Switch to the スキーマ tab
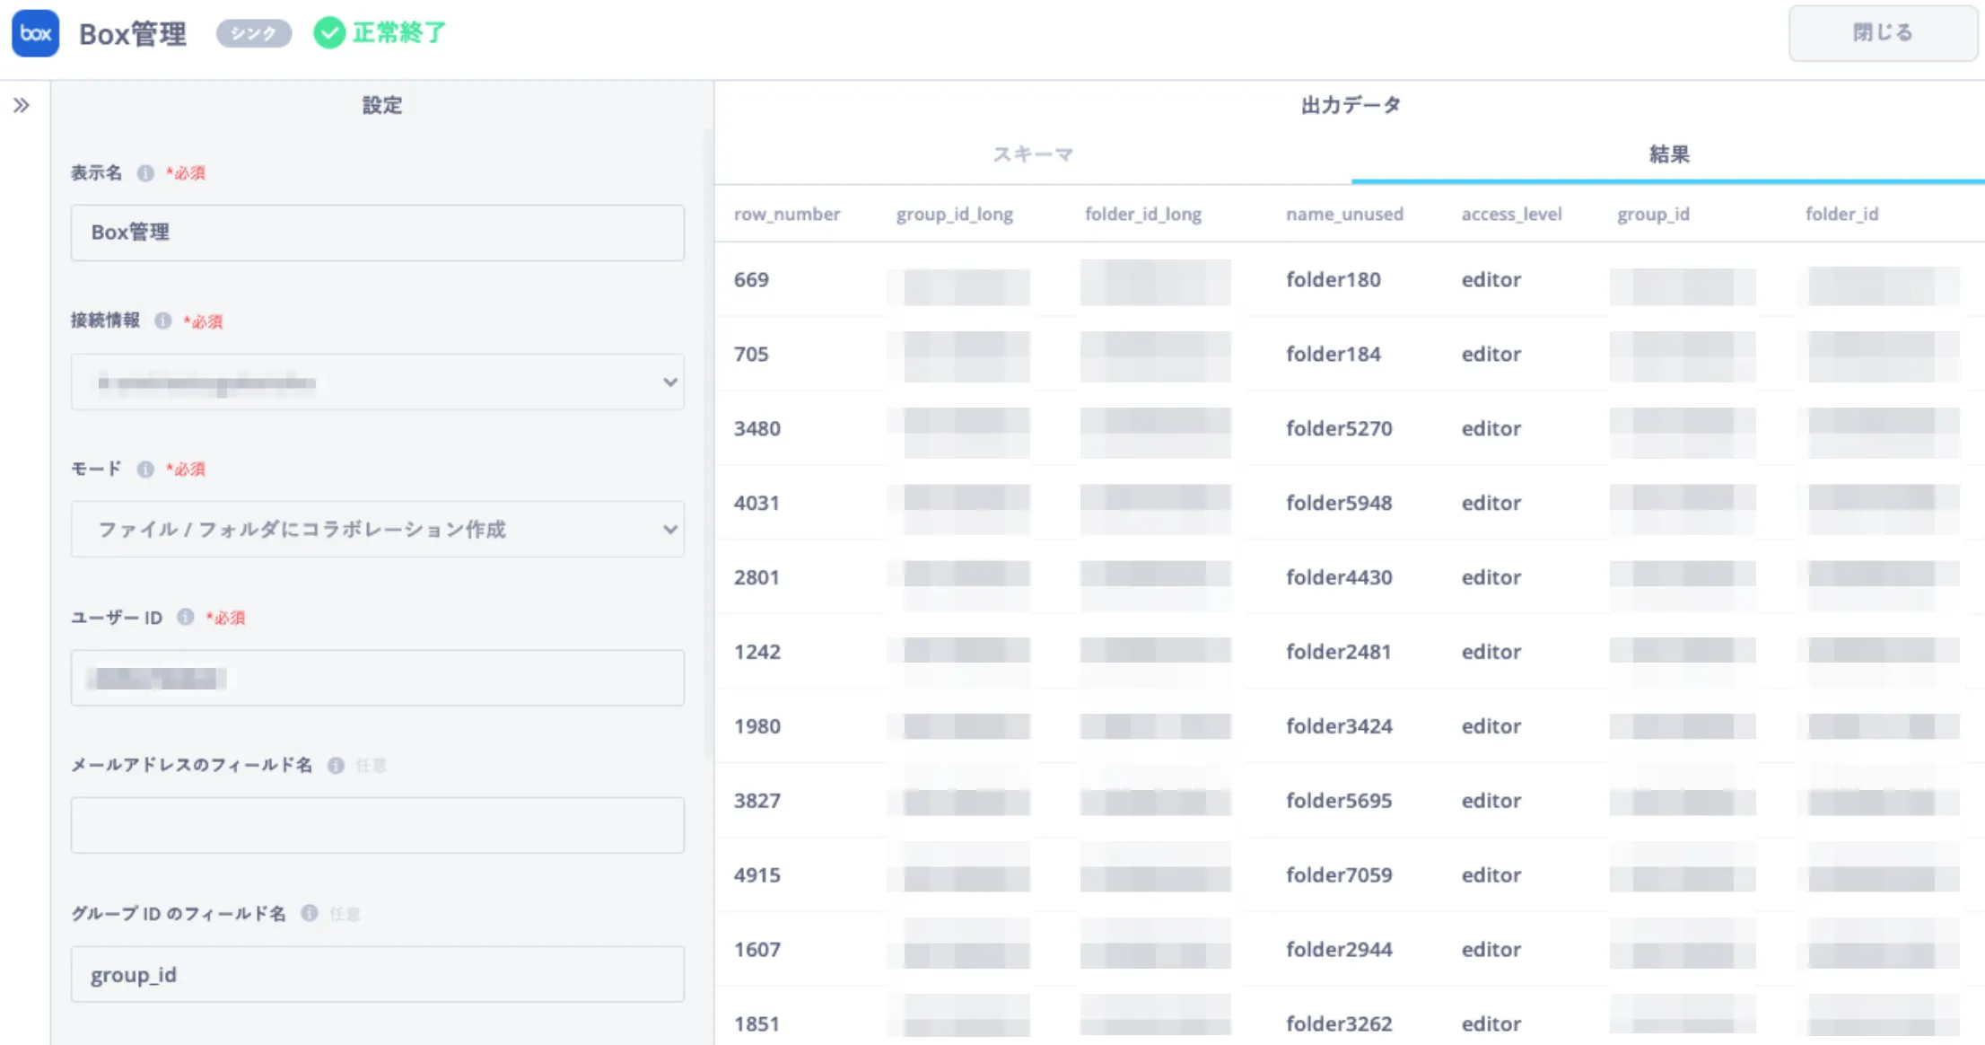1985x1045 pixels. point(1033,154)
